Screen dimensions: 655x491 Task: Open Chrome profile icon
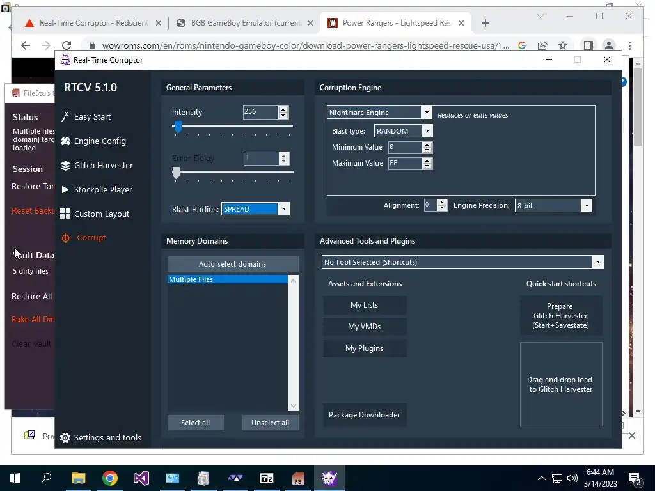pos(609,45)
